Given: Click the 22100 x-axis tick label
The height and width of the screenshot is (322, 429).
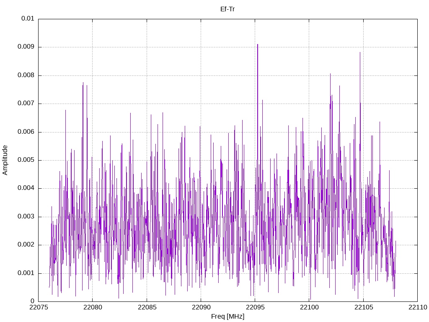Looking at the screenshot, I should (x=310, y=307).
